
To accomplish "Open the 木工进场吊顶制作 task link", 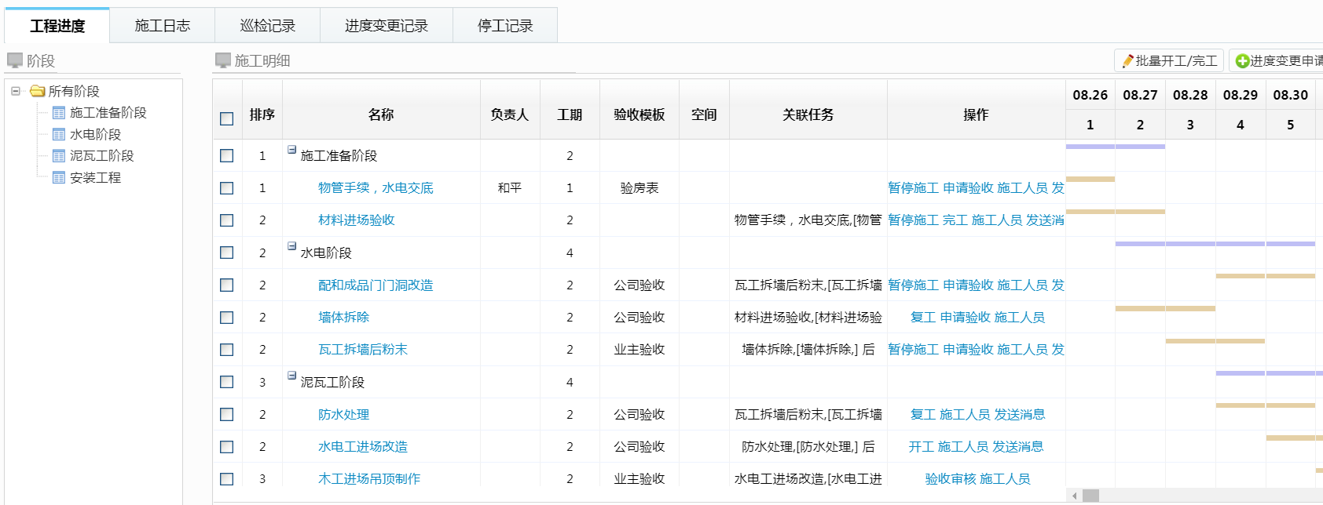I will 369,478.
